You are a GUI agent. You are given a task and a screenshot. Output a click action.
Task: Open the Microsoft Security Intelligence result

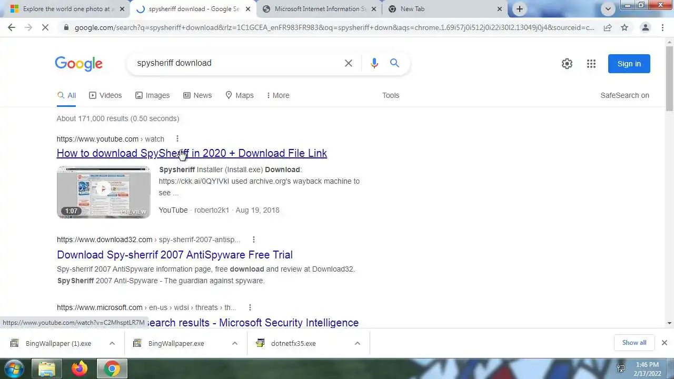(x=252, y=323)
